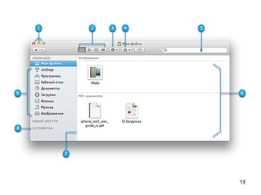Zoom the window with green button
This screenshot has width=261, height=195.
pos(44,44)
